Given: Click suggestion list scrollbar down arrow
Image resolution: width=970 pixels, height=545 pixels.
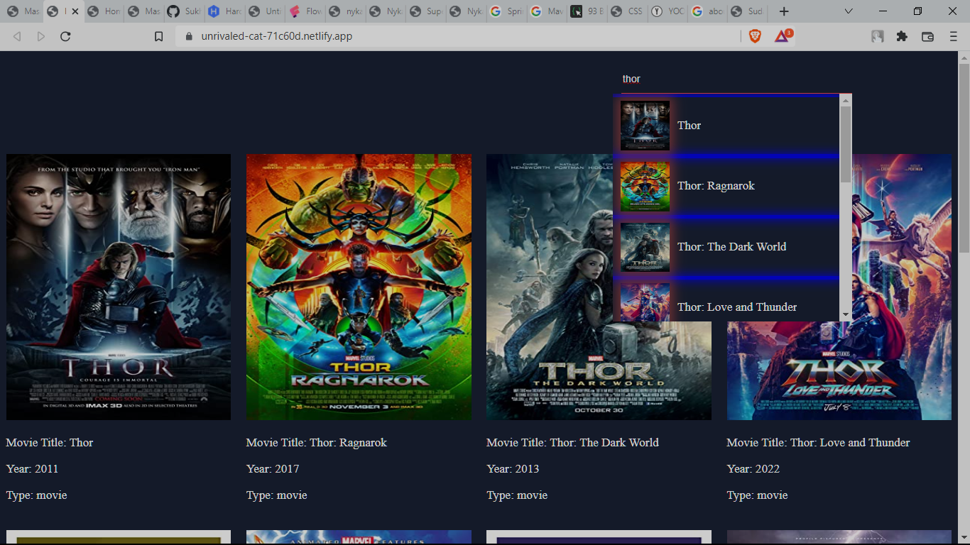Looking at the screenshot, I should coord(846,314).
